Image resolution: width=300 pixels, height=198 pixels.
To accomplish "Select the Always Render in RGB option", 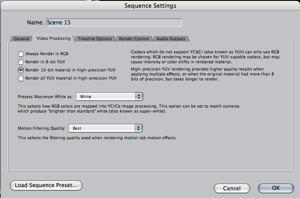I will pos(21,53).
